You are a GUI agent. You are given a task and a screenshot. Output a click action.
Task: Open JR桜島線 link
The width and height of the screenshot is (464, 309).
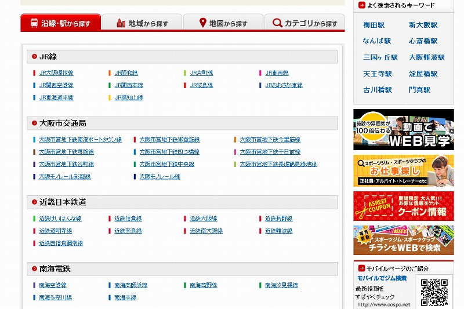pos(201,85)
